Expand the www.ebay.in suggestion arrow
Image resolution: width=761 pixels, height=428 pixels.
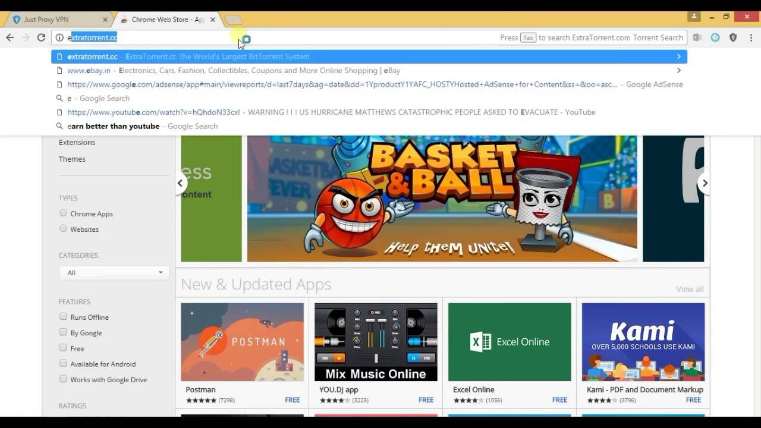(x=678, y=70)
